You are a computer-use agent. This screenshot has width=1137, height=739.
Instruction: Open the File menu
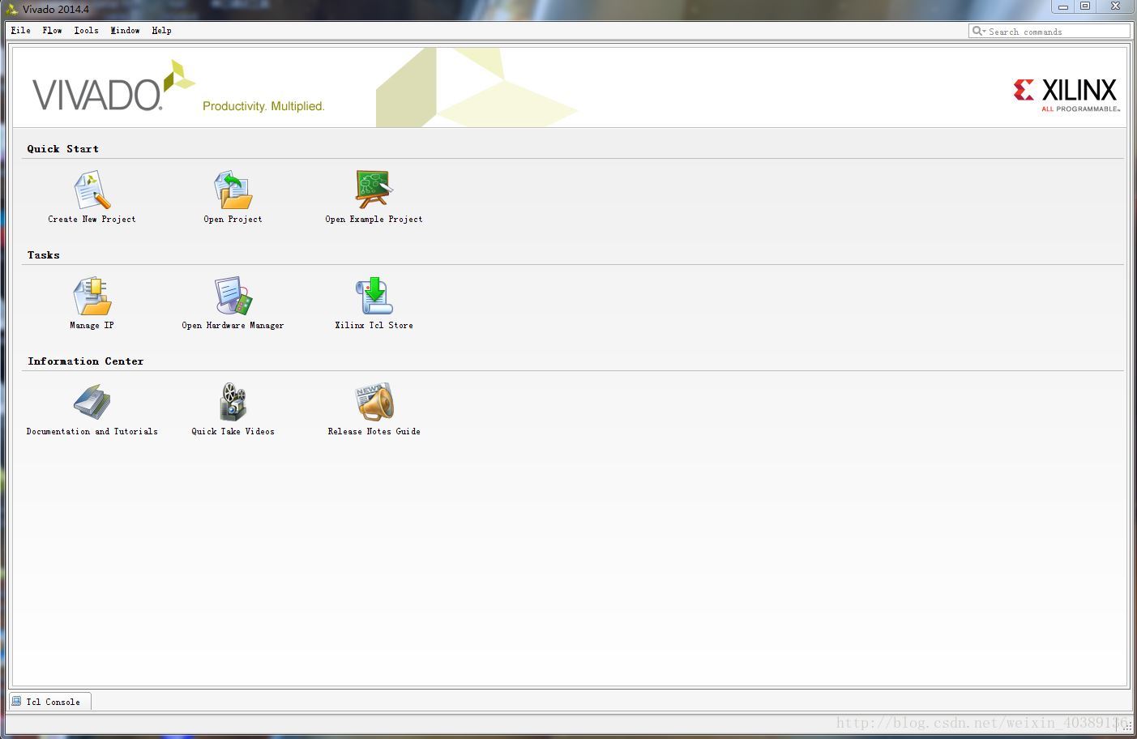[x=20, y=31]
